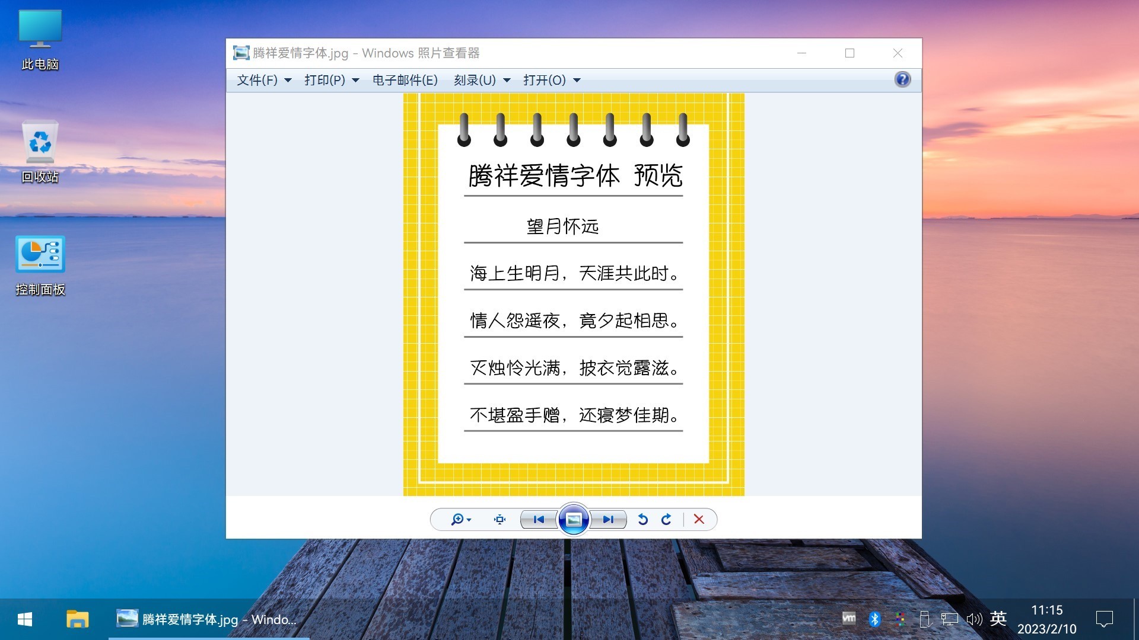
Task: Open the Windows Start button
Action: click(x=25, y=620)
